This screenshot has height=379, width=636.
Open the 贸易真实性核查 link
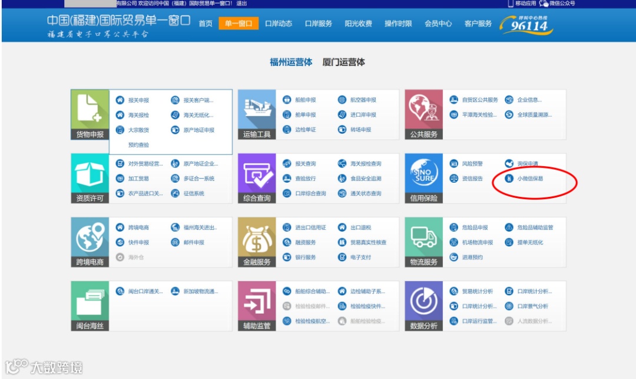click(x=368, y=243)
